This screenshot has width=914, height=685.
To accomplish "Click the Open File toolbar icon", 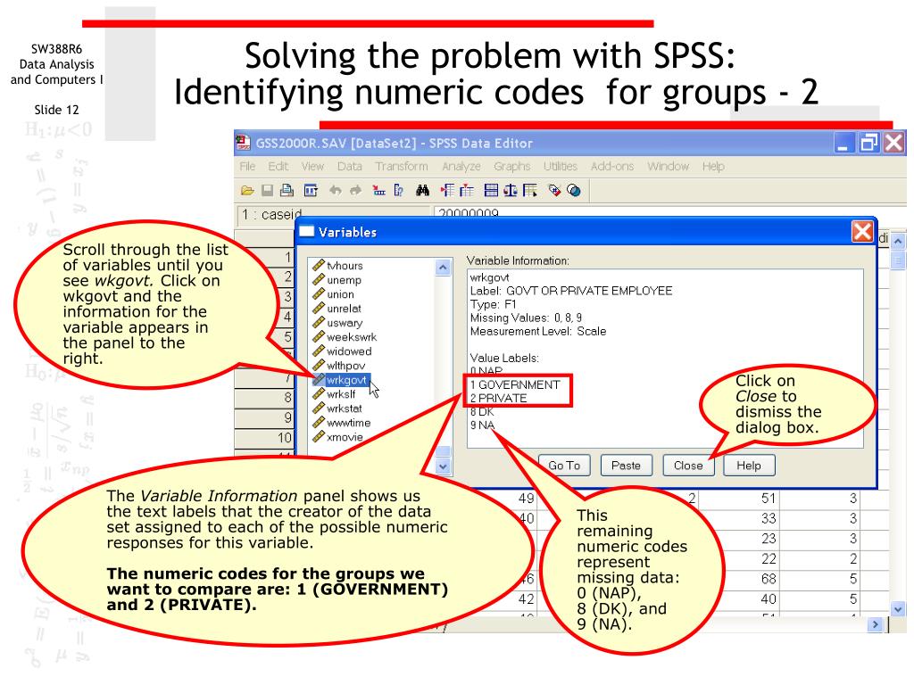I will coord(247,191).
